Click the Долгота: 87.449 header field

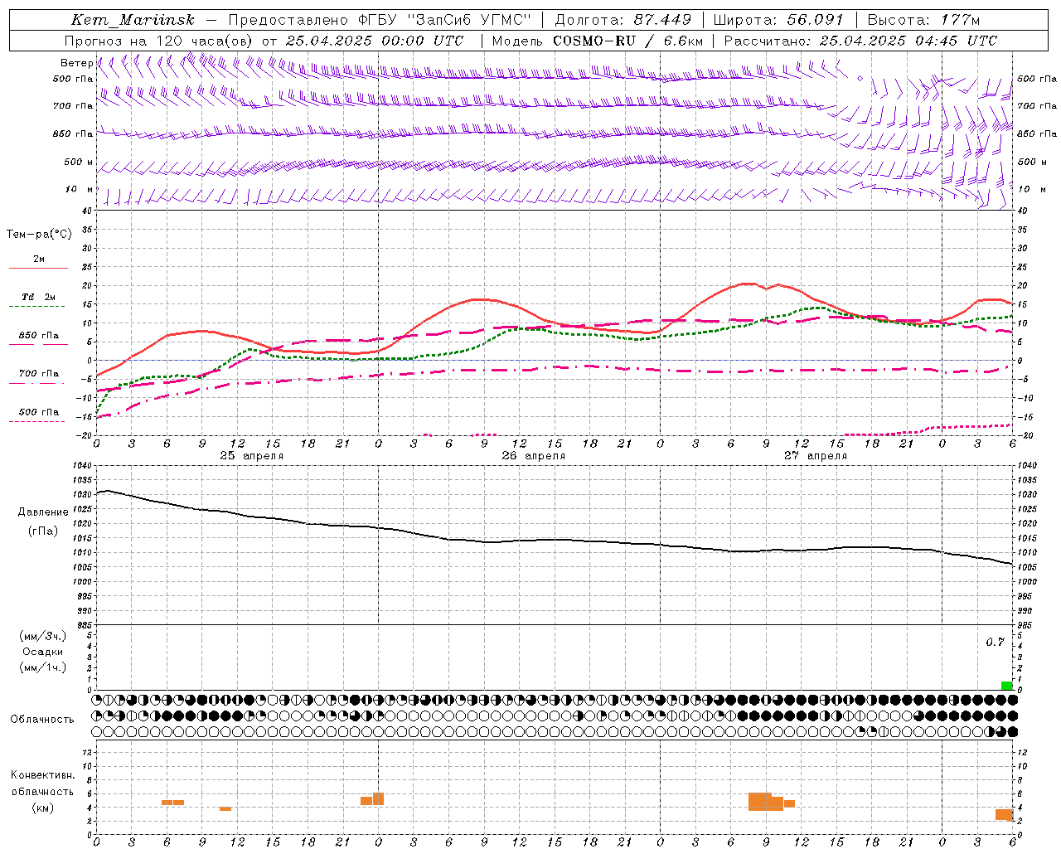[x=623, y=20]
